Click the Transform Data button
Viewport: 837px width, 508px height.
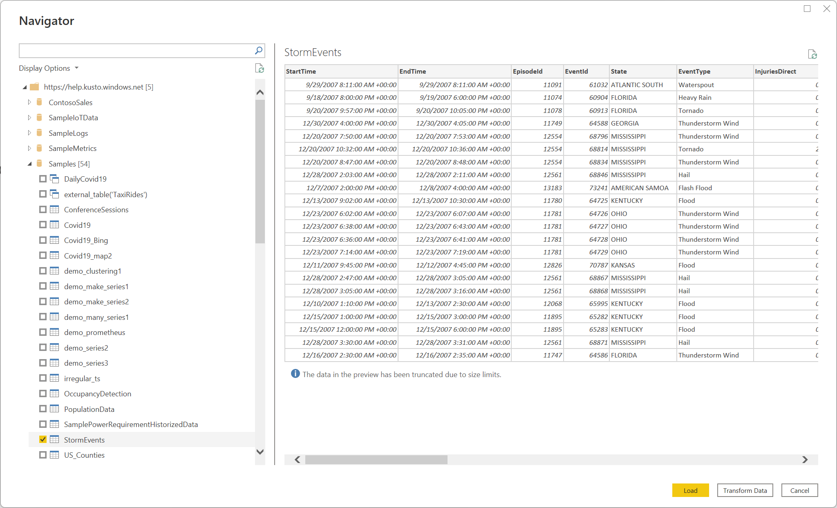[x=745, y=490]
